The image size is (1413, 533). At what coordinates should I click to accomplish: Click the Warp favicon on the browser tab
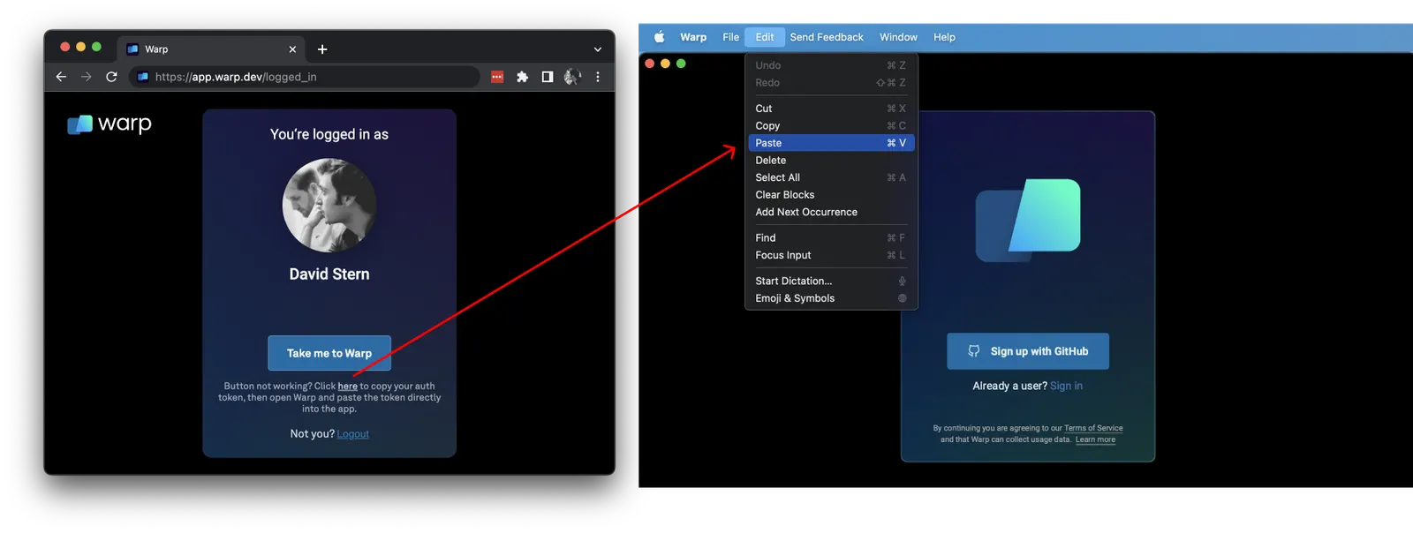[132, 49]
